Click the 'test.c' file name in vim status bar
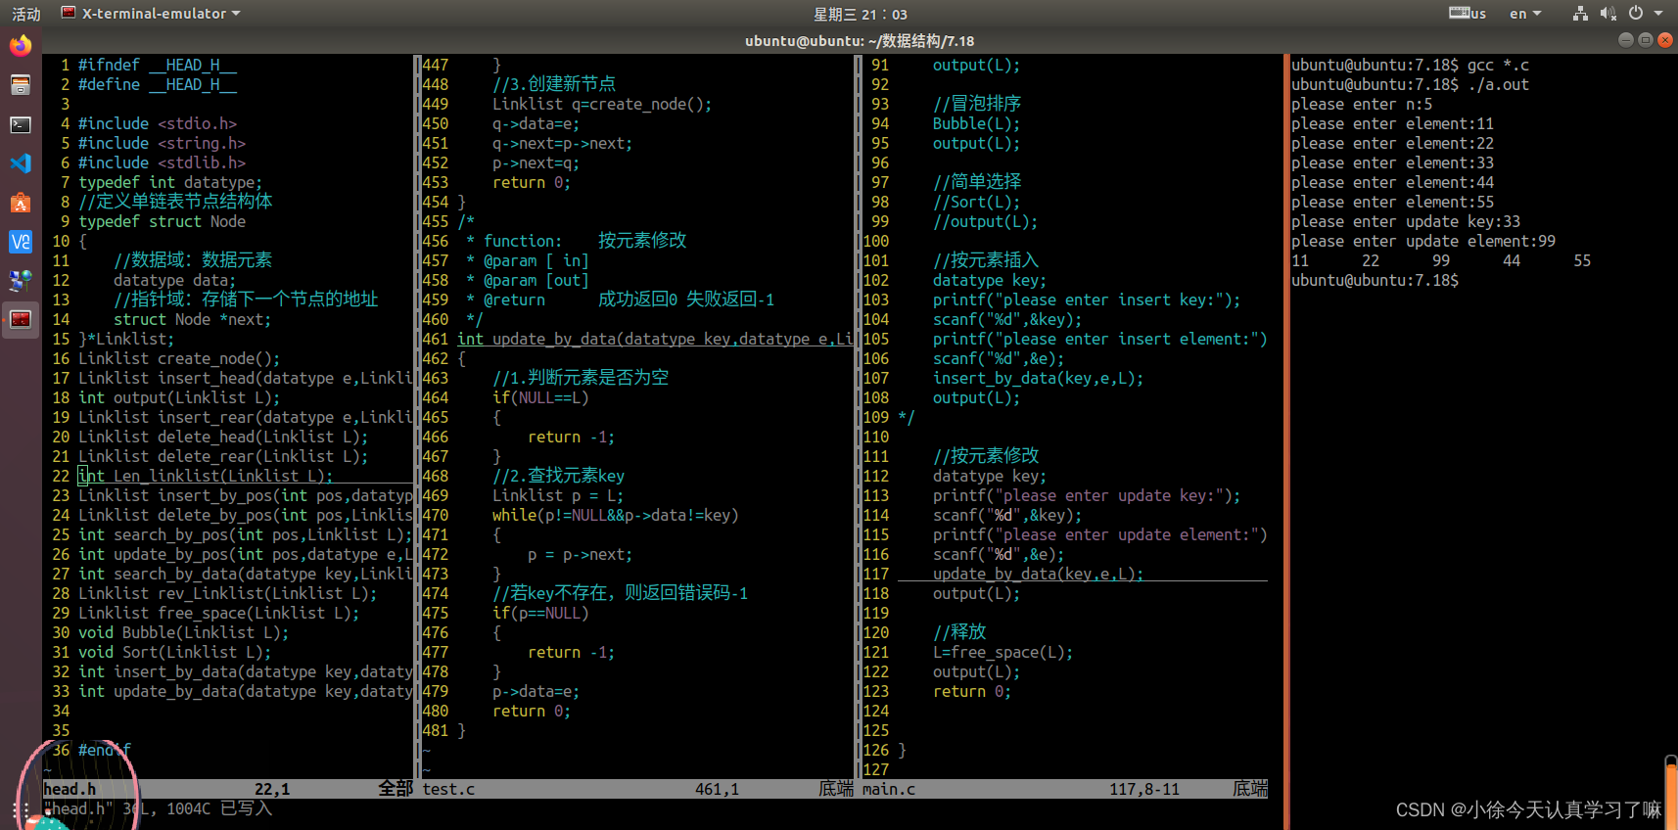 448,789
